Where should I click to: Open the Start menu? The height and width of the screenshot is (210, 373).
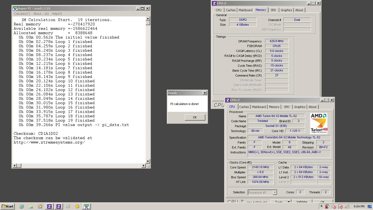point(7,206)
